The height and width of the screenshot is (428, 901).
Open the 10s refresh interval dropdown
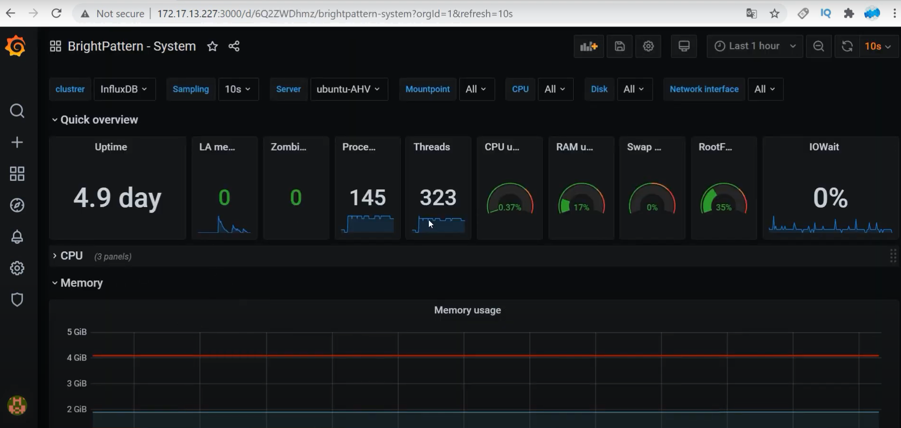coord(879,46)
